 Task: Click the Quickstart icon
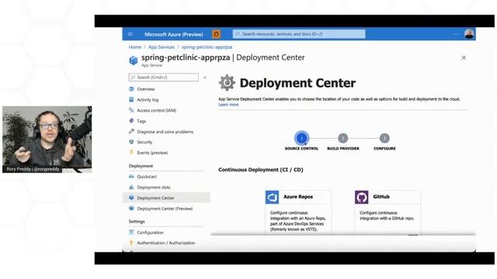[131, 177]
